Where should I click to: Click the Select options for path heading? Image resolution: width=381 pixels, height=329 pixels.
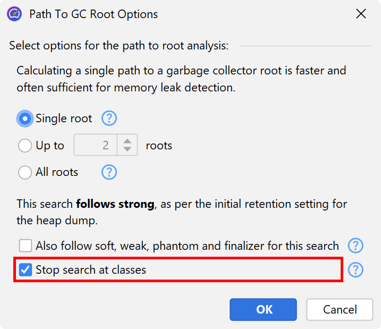118,46
